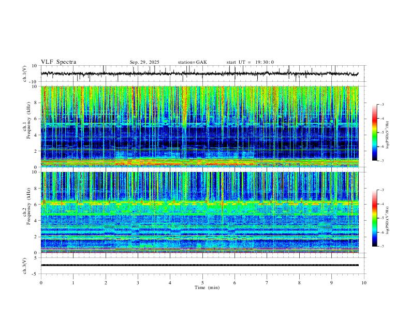Click the "station=GAK" label
The image size is (410, 317).
coord(192,62)
